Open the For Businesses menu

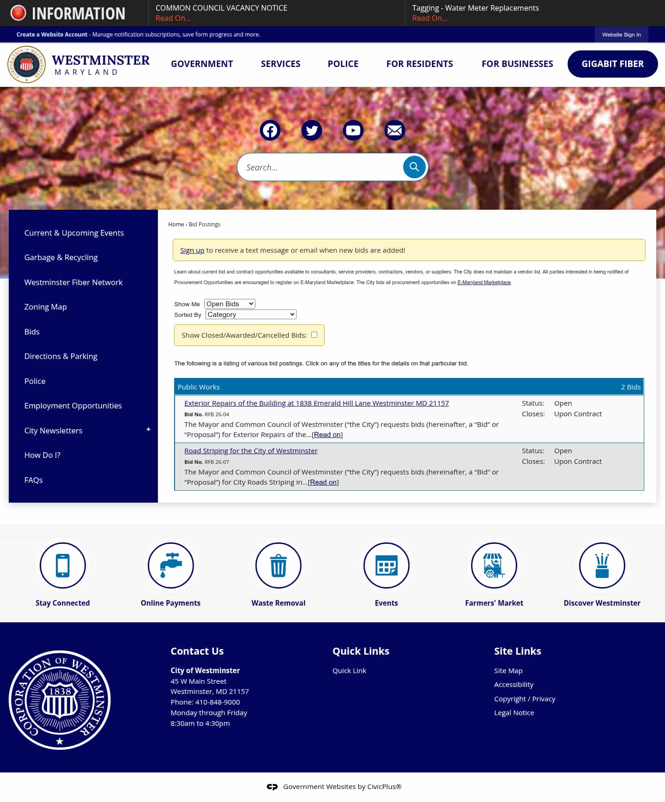click(517, 64)
